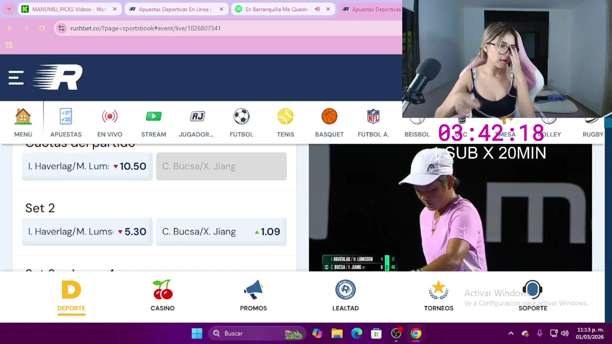Bet Set 2 I. Haverlag/M. Lumsden 5.30

tap(87, 232)
